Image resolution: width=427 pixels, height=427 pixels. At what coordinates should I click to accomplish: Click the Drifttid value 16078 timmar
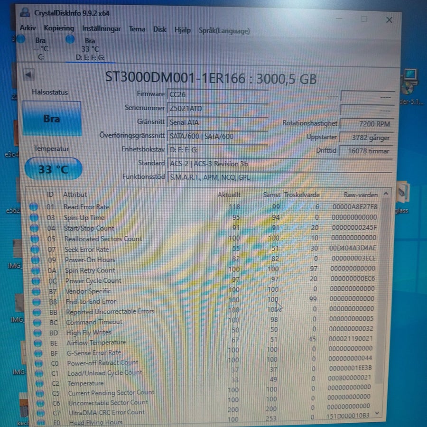coord(366,151)
